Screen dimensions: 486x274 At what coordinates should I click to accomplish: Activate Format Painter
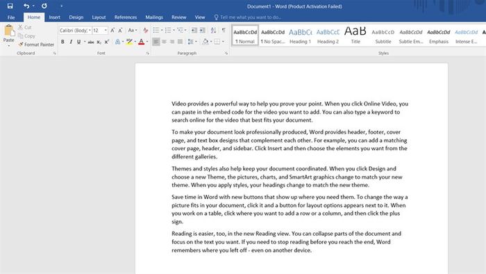point(36,45)
